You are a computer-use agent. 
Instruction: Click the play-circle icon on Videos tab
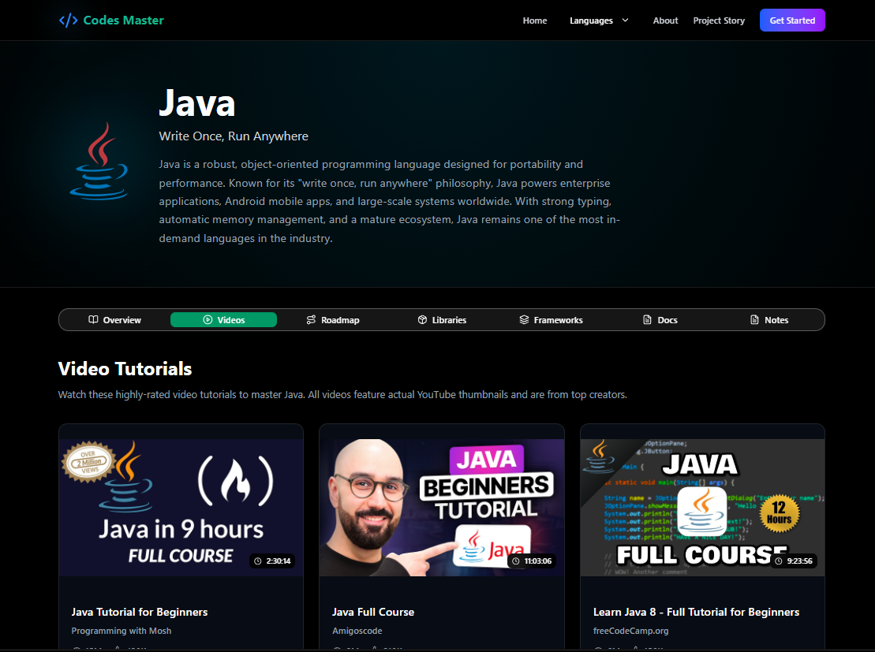208,319
